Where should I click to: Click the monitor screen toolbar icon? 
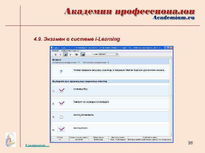point(83,54)
